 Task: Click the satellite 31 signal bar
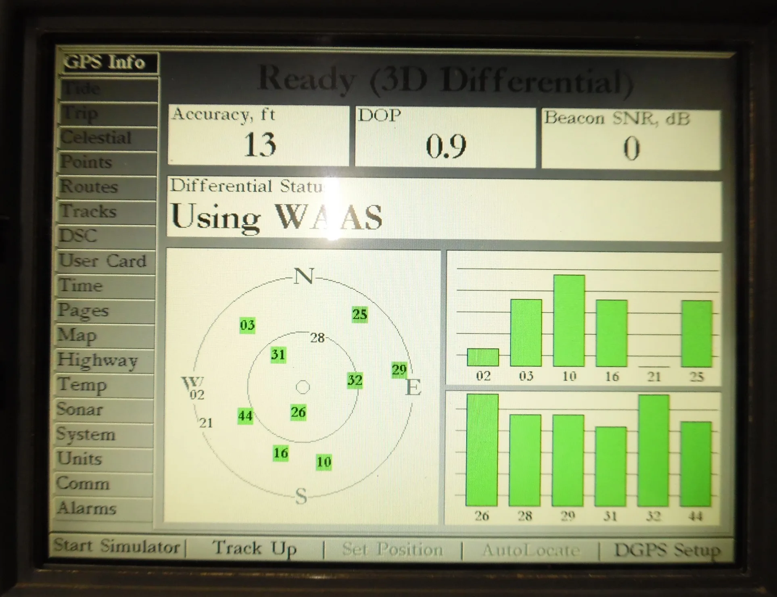tap(610, 467)
